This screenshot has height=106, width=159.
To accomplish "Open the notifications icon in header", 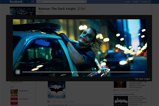I will [32, 2].
